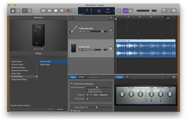
Task: Click the Löschen button
Action: point(50,109)
